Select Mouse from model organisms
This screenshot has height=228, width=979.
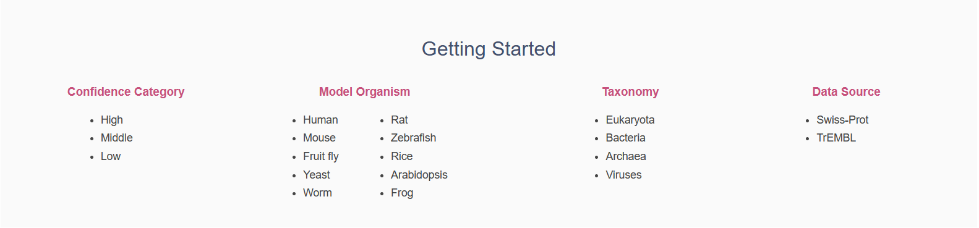tap(319, 138)
